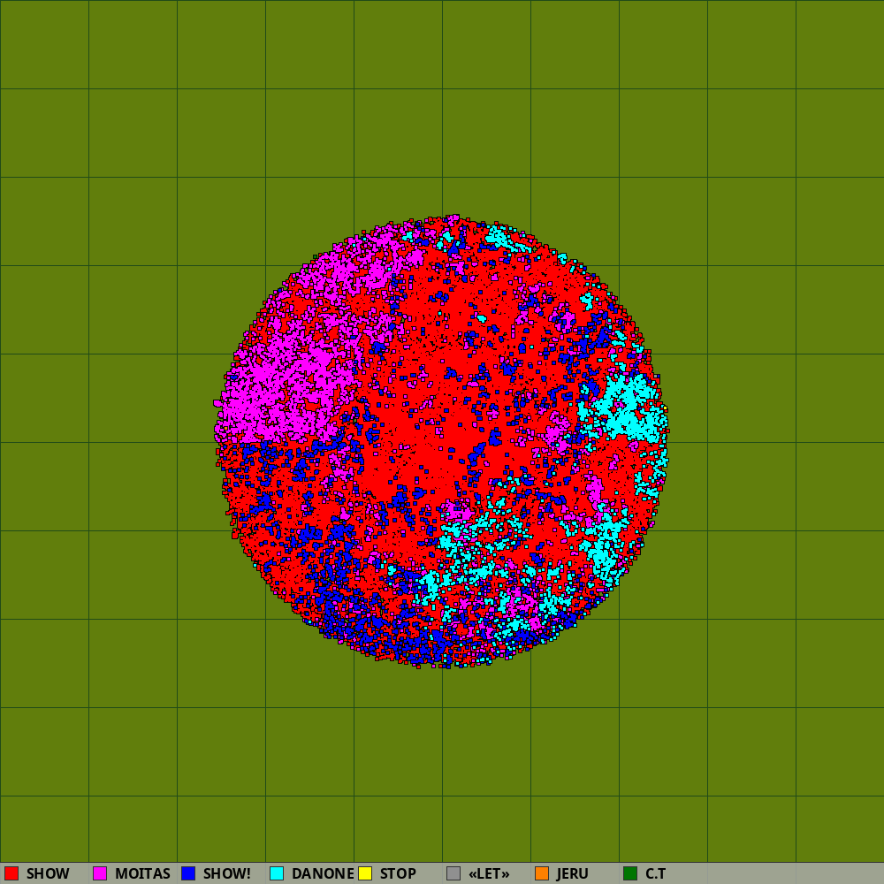
Task: Select the 'C.T' legend label
Action: pyautogui.click(x=656, y=874)
